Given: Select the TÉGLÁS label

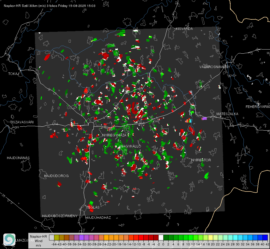Looking at the screenshot, I should pyautogui.click(x=93, y=207).
